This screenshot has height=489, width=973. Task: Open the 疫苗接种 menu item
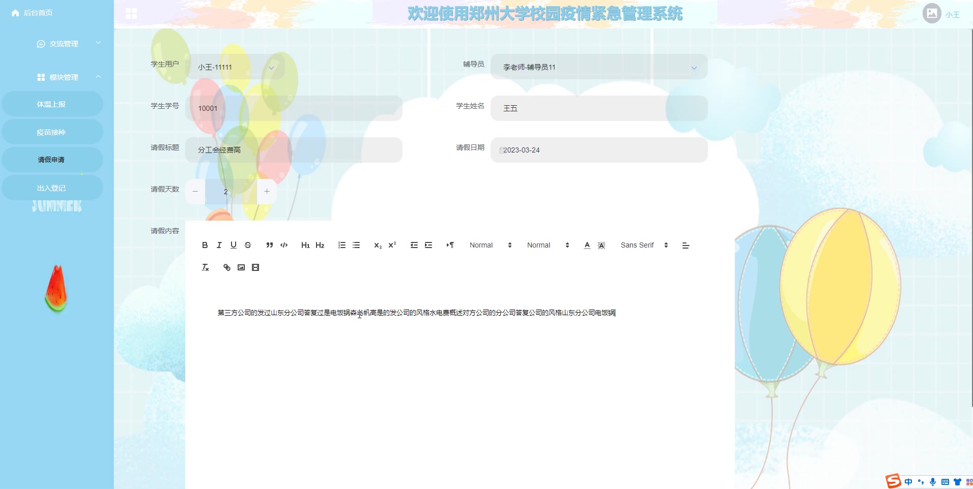coord(52,132)
